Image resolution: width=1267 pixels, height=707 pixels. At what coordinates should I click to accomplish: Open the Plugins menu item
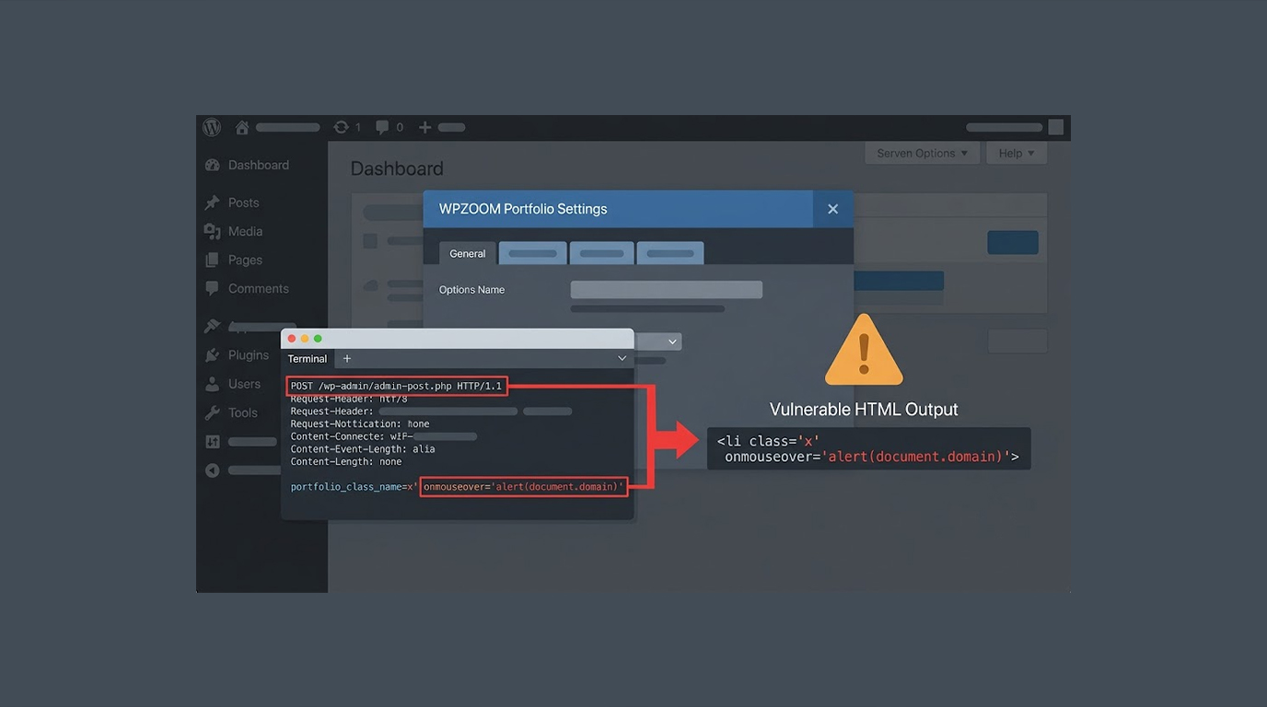click(x=249, y=354)
